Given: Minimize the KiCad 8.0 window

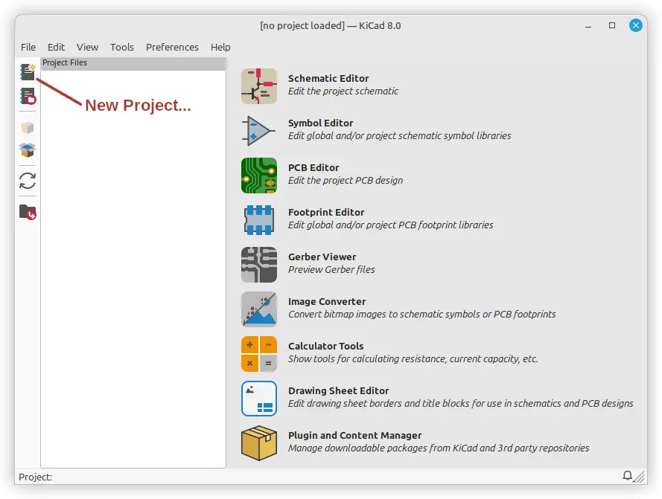Looking at the screenshot, I should 588,26.
